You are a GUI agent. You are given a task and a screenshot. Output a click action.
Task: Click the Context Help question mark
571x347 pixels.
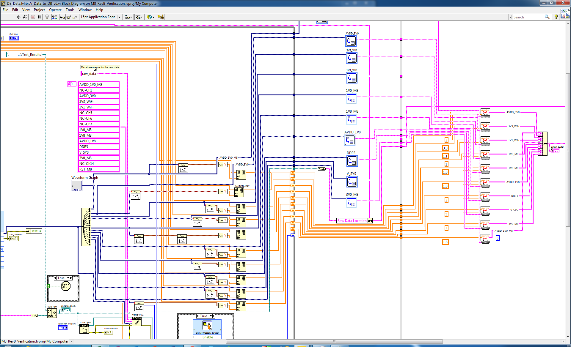coord(556,17)
